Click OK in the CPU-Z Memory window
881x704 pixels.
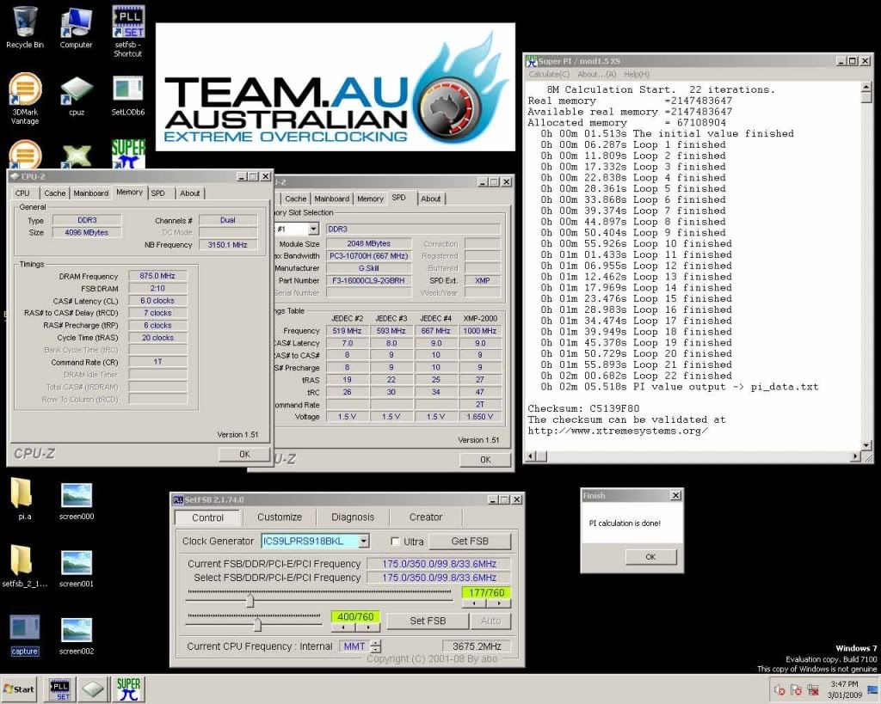244,454
